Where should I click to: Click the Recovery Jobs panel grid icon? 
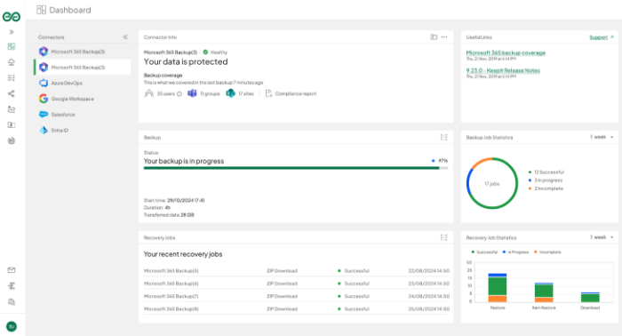(x=444, y=237)
